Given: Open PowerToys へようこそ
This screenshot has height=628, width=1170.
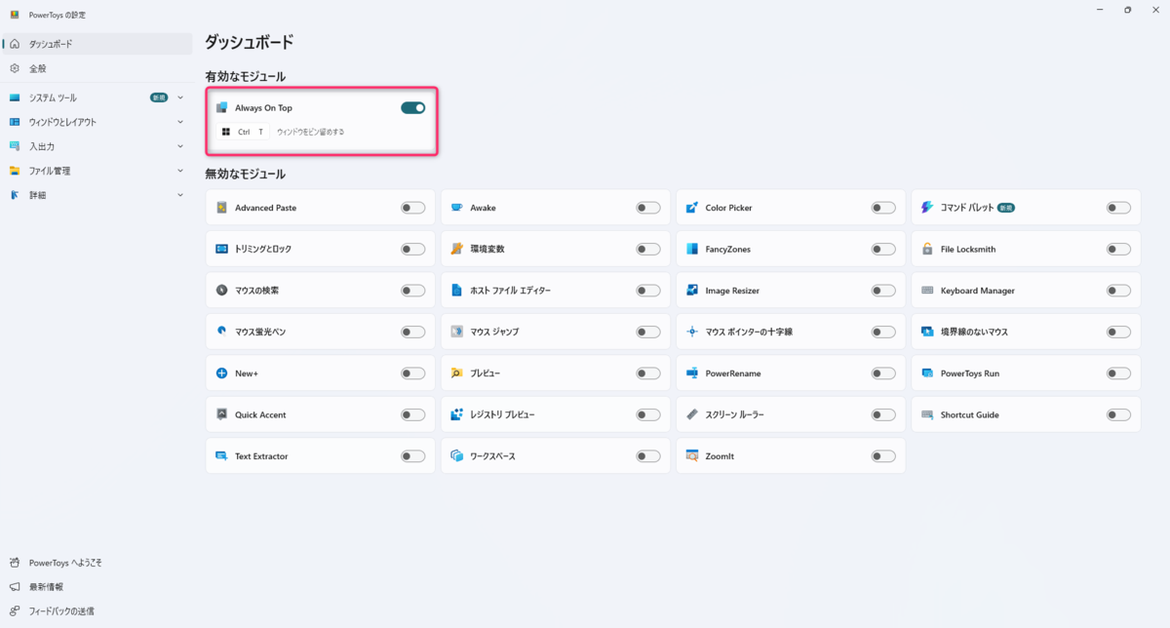Looking at the screenshot, I should pyautogui.click(x=97, y=563).
